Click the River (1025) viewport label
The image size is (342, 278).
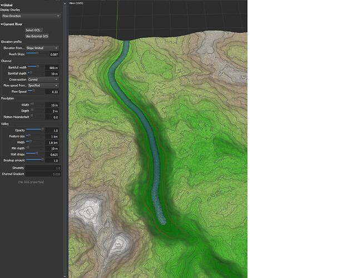76,2
